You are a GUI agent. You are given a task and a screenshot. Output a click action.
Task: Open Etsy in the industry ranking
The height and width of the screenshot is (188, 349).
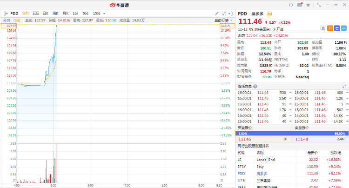pos(260,166)
